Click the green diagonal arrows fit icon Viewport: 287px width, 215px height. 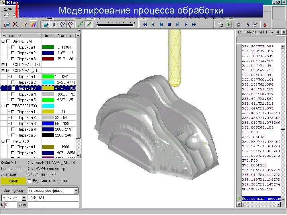click(81, 24)
